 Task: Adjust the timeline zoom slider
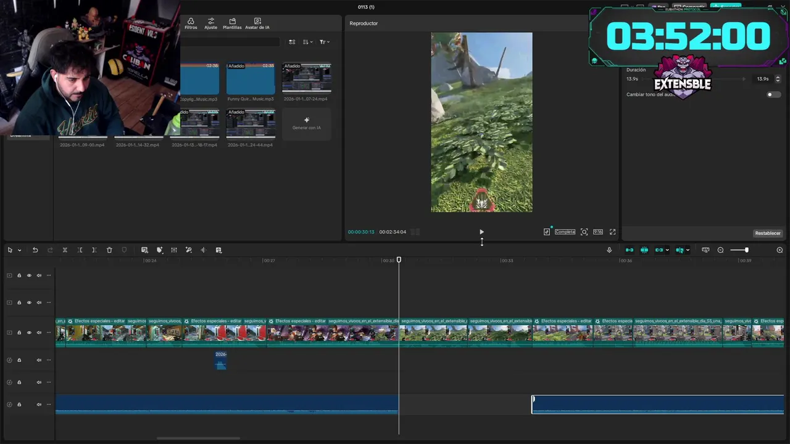[x=739, y=250]
